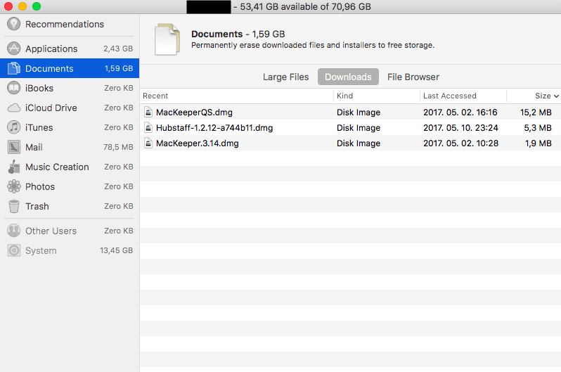Click the 5,3 MB size value
Viewport: 561px width, 372px height.
coord(538,128)
